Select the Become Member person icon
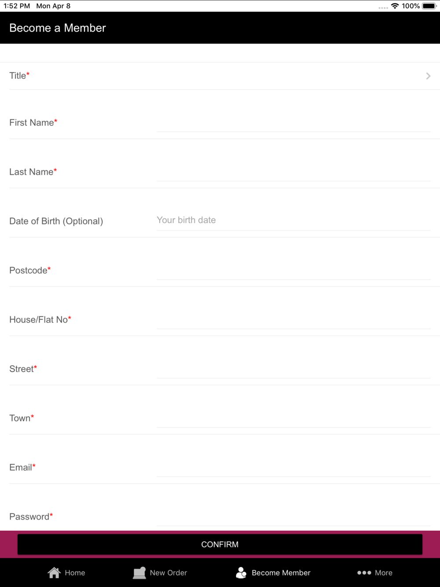440x587 pixels. [x=241, y=572]
